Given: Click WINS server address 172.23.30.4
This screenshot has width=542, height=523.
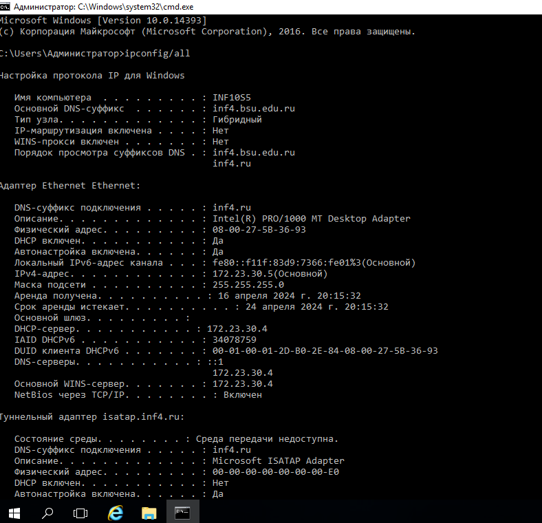Looking at the screenshot, I should [x=243, y=384].
